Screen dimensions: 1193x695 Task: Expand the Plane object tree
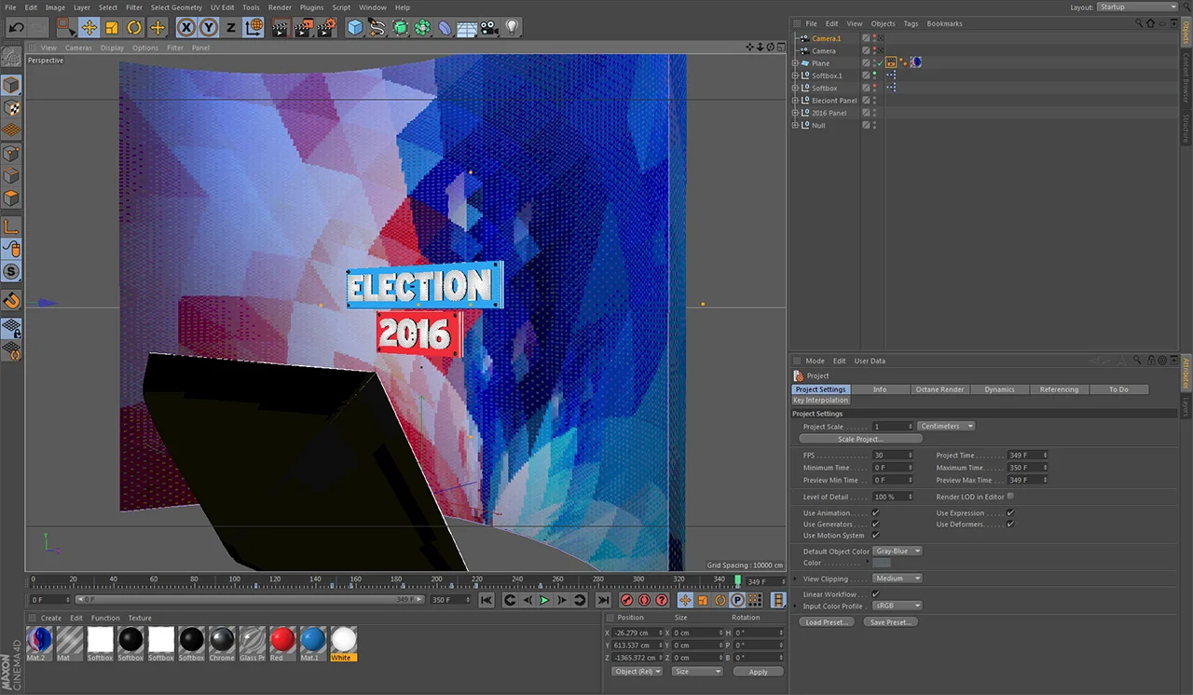pos(795,63)
